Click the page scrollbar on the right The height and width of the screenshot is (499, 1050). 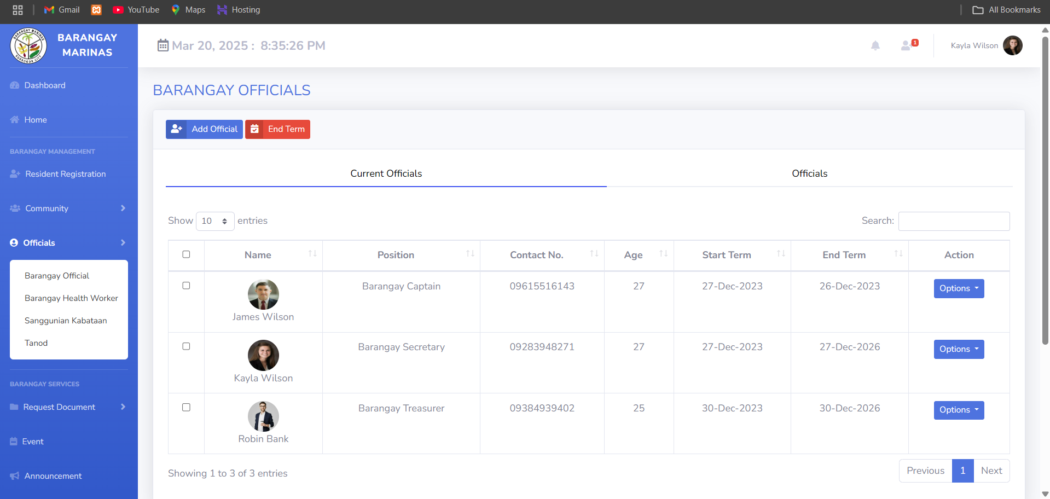pyautogui.click(x=1045, y=192)
